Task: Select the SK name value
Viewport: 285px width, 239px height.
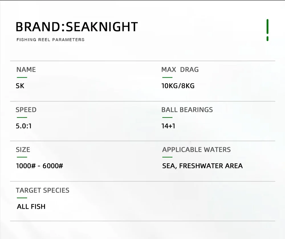Action: (x=20, y=86)
